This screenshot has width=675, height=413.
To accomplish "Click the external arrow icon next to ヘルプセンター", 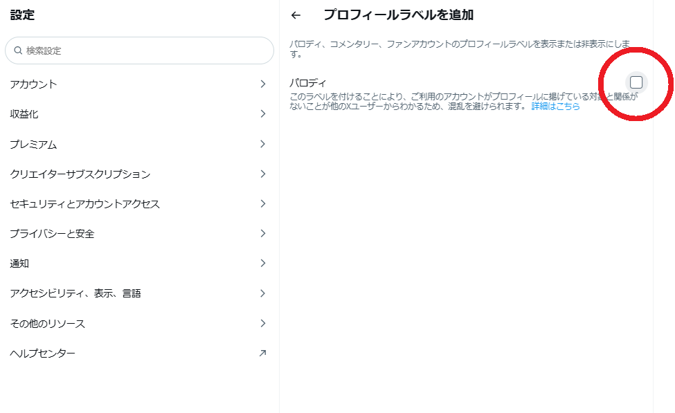I will (x=262, y=353).
